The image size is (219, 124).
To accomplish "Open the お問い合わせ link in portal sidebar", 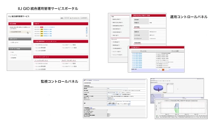I will pyautogui.click(x=15, y=42).
